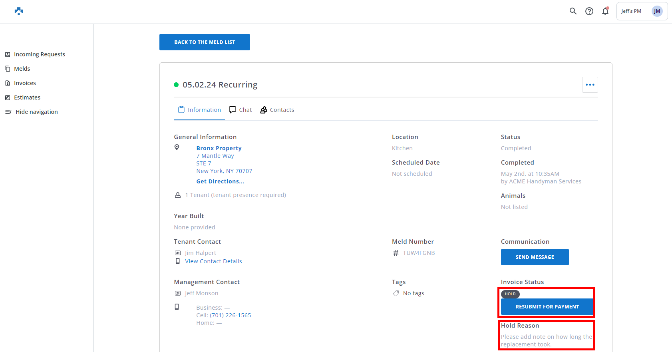The image size is (672, 352).
Task: Click Resubmit for Payment button
Action: point(547,307)
